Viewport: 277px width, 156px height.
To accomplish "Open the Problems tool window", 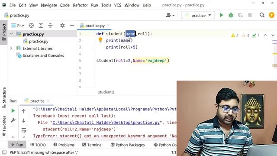I will (x=64, y=145).
